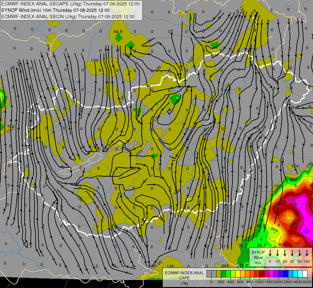The image size is (313, 288).
Task: Pick the white 6000 swatch in CAPE legend
Action: (305, 274)
